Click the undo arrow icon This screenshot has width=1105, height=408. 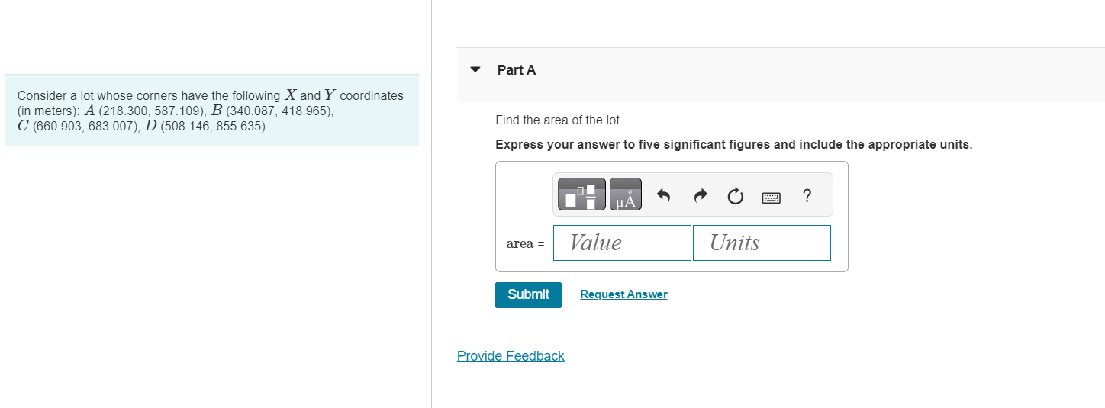pyautogui.click(x=663, y=197)
